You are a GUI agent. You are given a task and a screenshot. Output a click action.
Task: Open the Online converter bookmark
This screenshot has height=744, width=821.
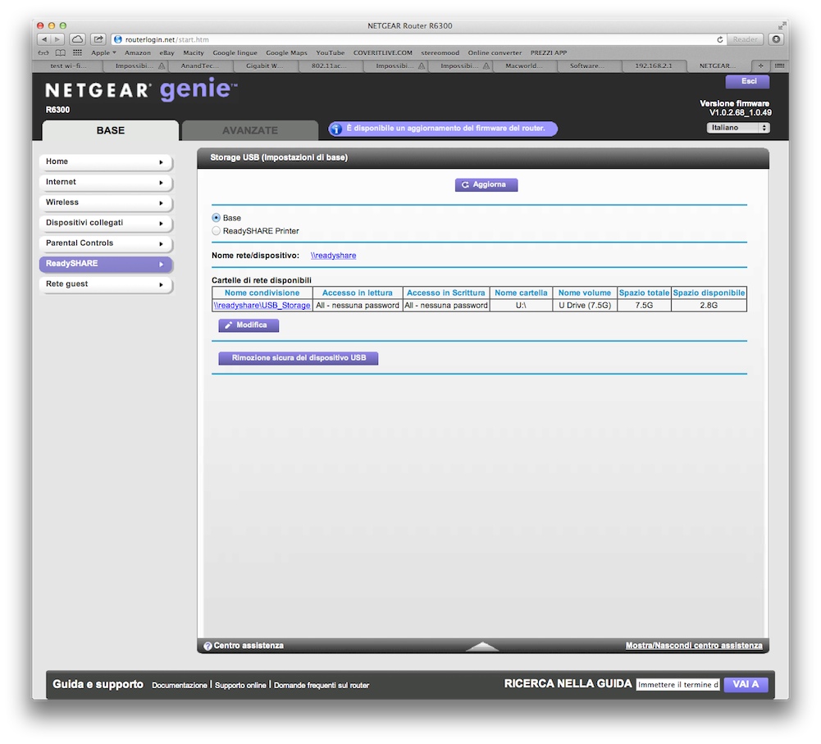coord(495,52)
